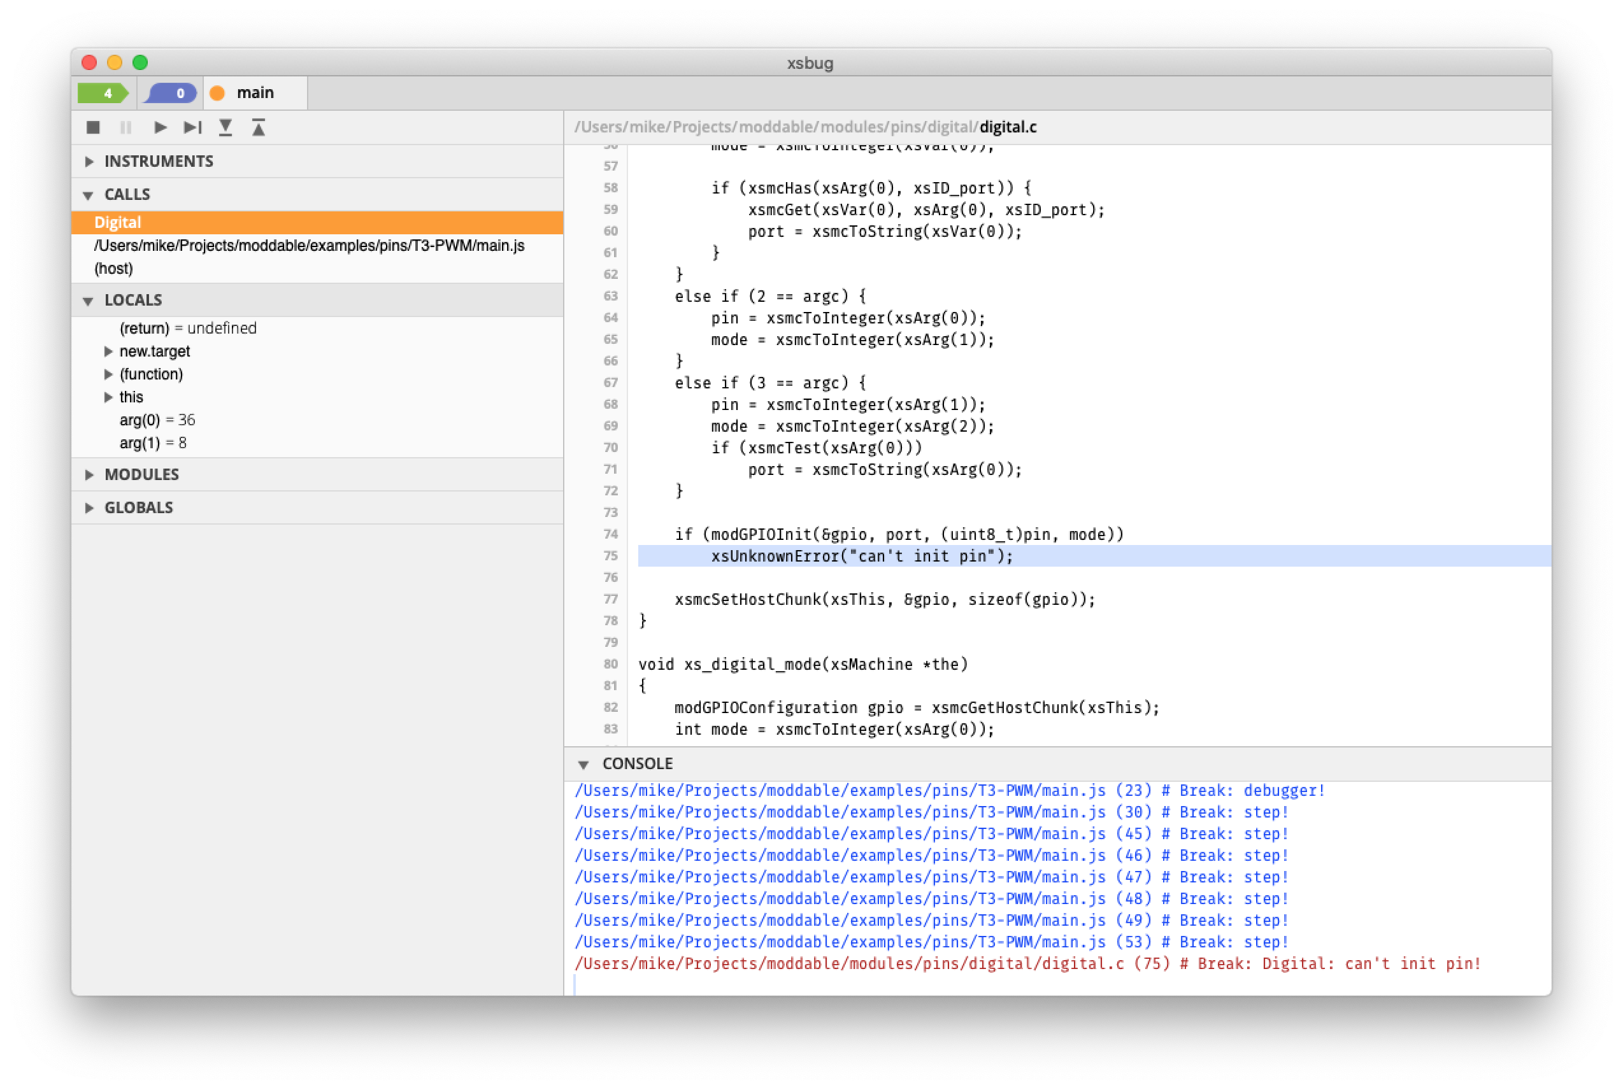This screenshot has height=1090, width=1623.
Task: Toggle breakpoint at line 77 gutter
Action: (610, 599)
